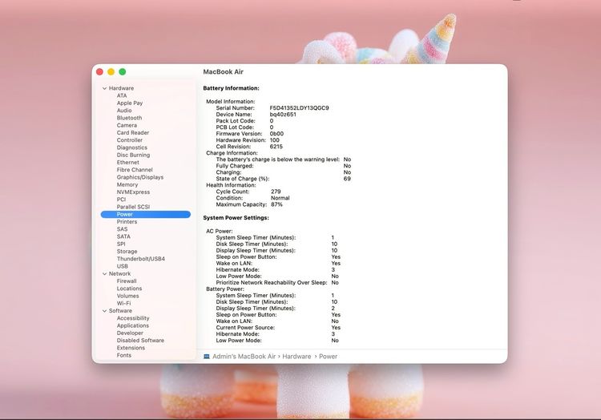The height and width of the screenshot is (420, 601).
Task: Click the firmware version value 0b00
Action: pyautogui.click(x=276, y=134)
